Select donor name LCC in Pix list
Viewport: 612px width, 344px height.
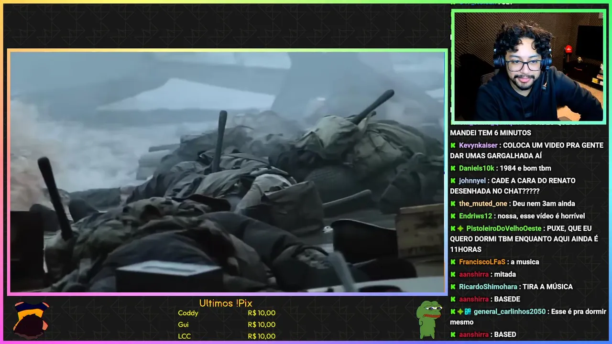(x=185, y=336)
